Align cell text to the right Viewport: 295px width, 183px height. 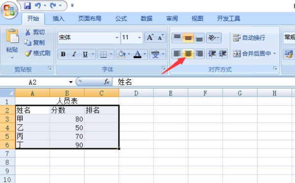point(199,54)
